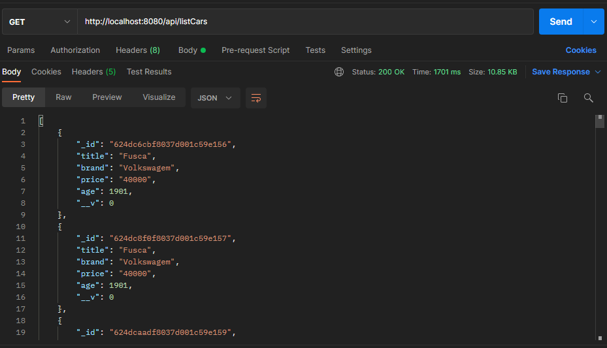Click the id value ending e159
This screenshot has height=348, width=607.
click(x=171, y=332)
